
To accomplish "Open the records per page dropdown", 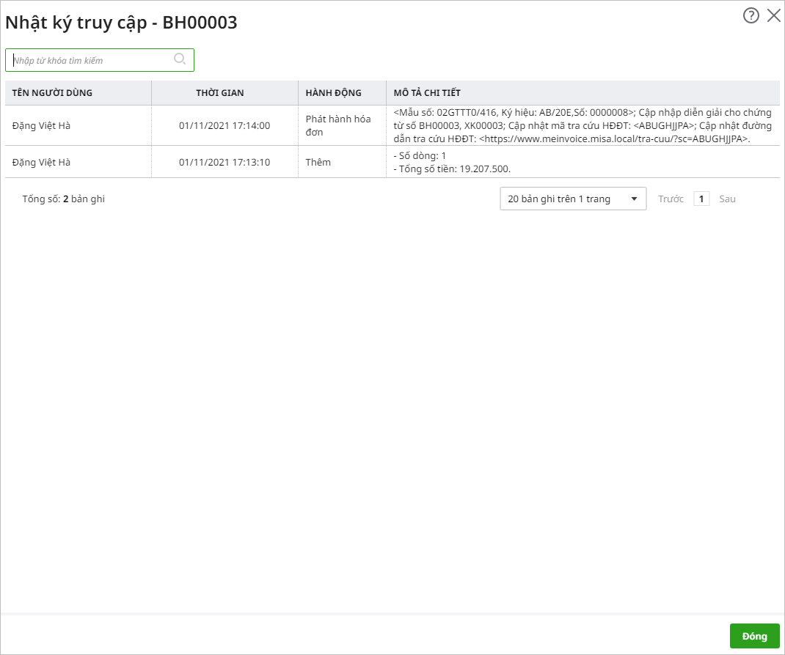I will pos(563,199).
